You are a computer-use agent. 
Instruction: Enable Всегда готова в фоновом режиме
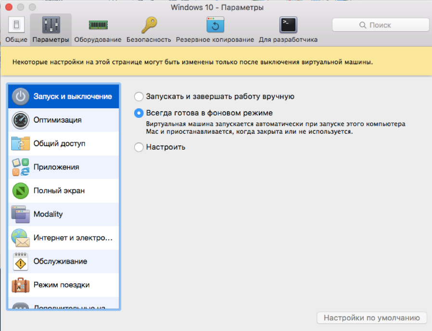click(139, 113)
